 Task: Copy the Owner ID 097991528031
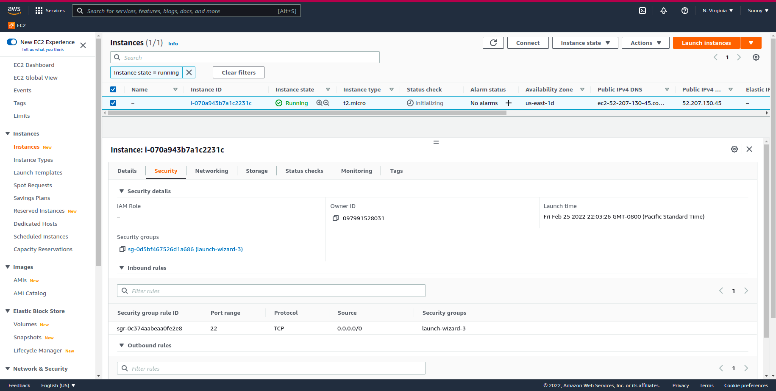pos(336,218)
